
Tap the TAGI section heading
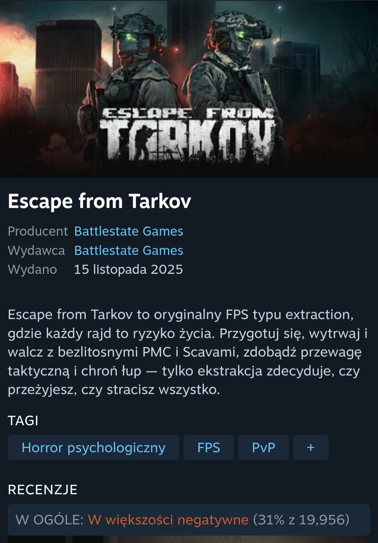coord(23,420)
